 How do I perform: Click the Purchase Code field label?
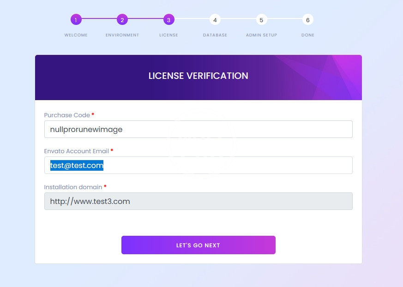coord(66,115)
